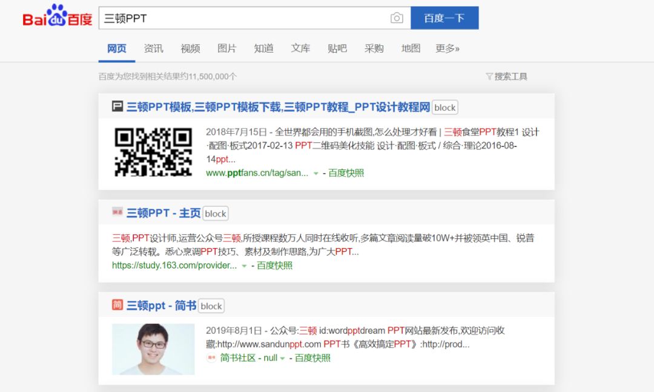
Task: Open the 采购 tab
Action: [374, 48]
